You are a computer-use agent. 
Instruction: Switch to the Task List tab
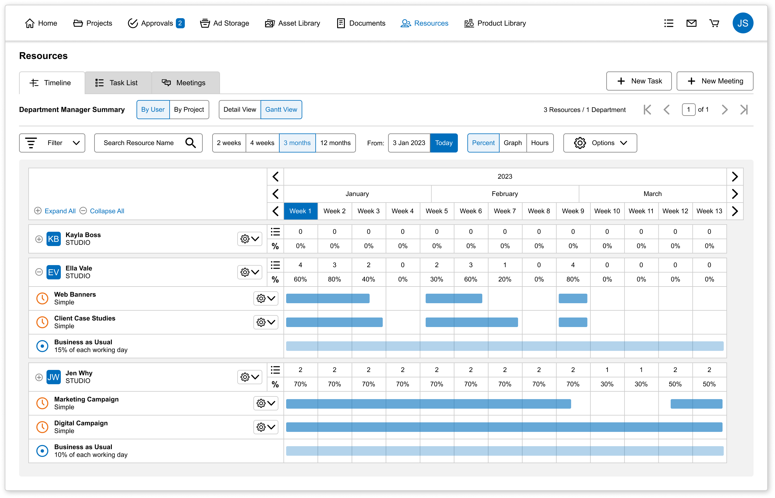(x=118, y=83)
